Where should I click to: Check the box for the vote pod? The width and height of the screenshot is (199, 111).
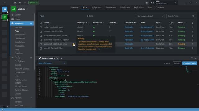41,48
